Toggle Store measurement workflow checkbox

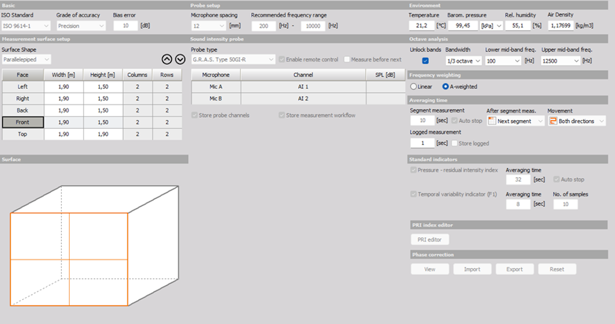click(x=282, y=115)
